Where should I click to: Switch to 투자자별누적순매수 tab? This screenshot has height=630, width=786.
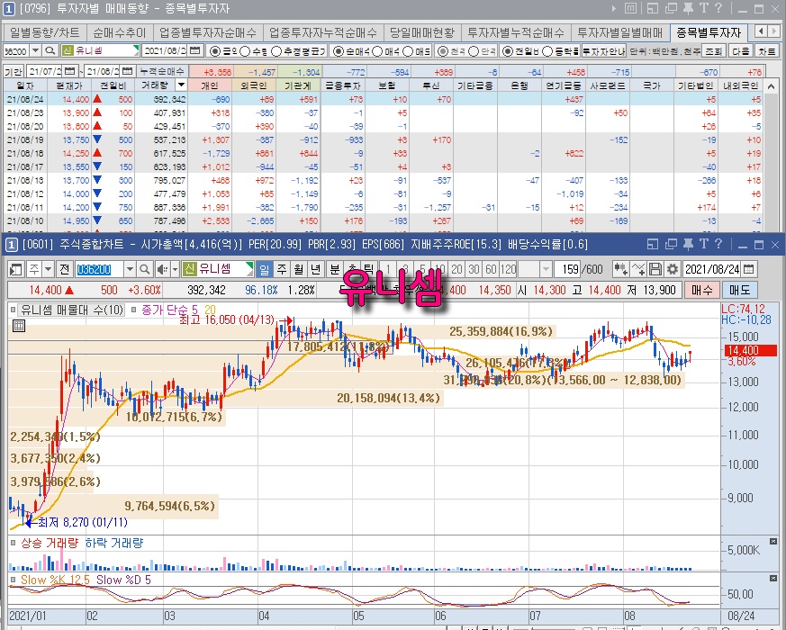point(515,32)
